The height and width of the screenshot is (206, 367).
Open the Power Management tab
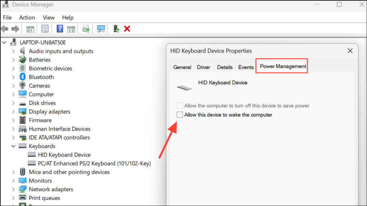click(283, 66)
